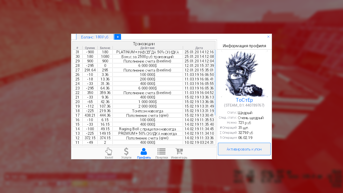The image size is (343, 193).
Task: Click the Действие column header
Action: [x=148, y=48]
